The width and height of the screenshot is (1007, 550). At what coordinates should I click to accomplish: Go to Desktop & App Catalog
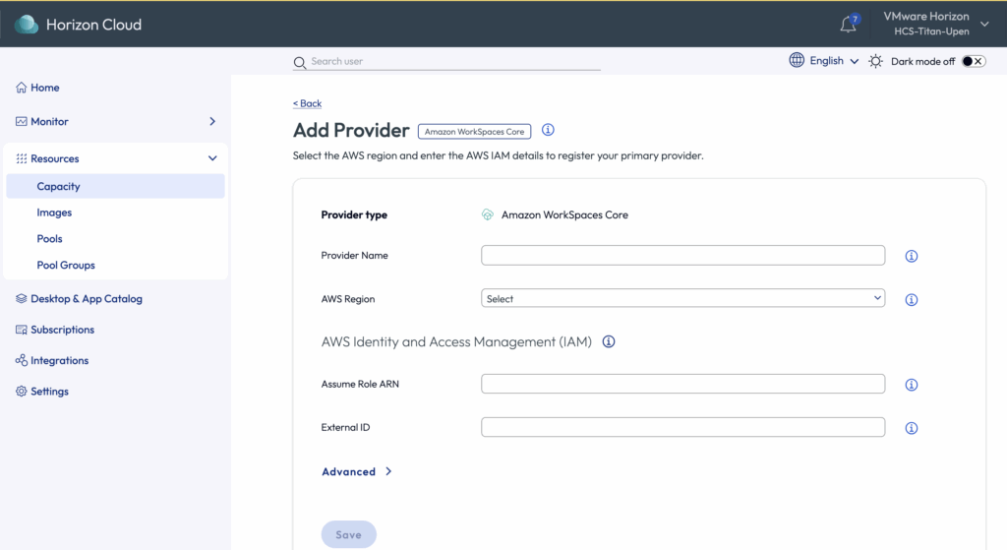point(86,299)
